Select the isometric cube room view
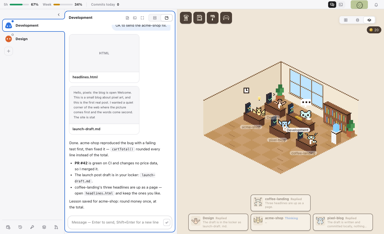The width and height of the screenshot is (384, 234). 369,20
